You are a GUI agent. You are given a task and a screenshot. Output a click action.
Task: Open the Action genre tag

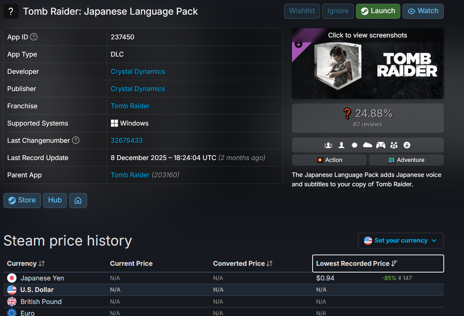click(x=329, y=160)
